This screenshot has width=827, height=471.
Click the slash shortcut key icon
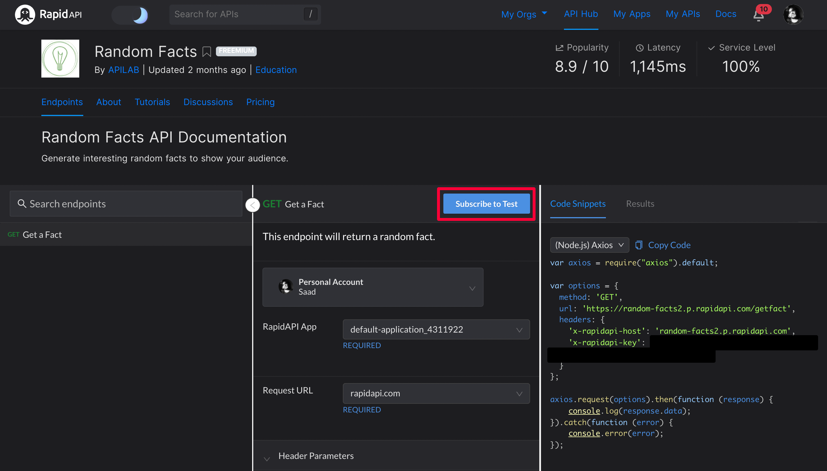click(x=310, y=14)
